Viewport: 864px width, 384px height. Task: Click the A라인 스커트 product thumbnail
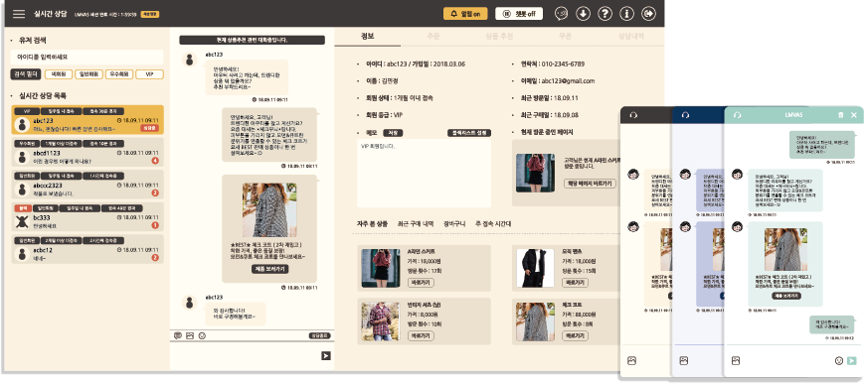(380, 268)
